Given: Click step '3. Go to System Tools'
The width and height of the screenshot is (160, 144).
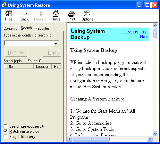Looking at the screenshot, I should (92, 129).
